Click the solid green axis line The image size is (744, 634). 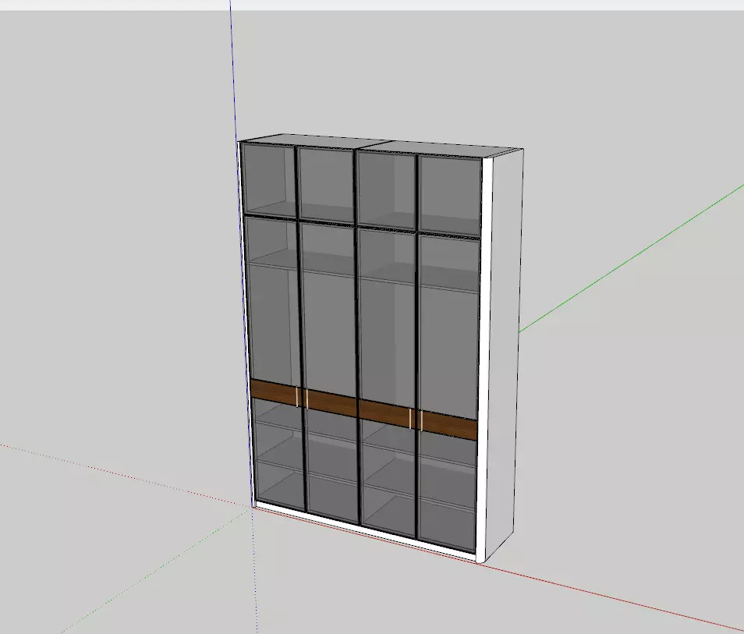(631, 259)
